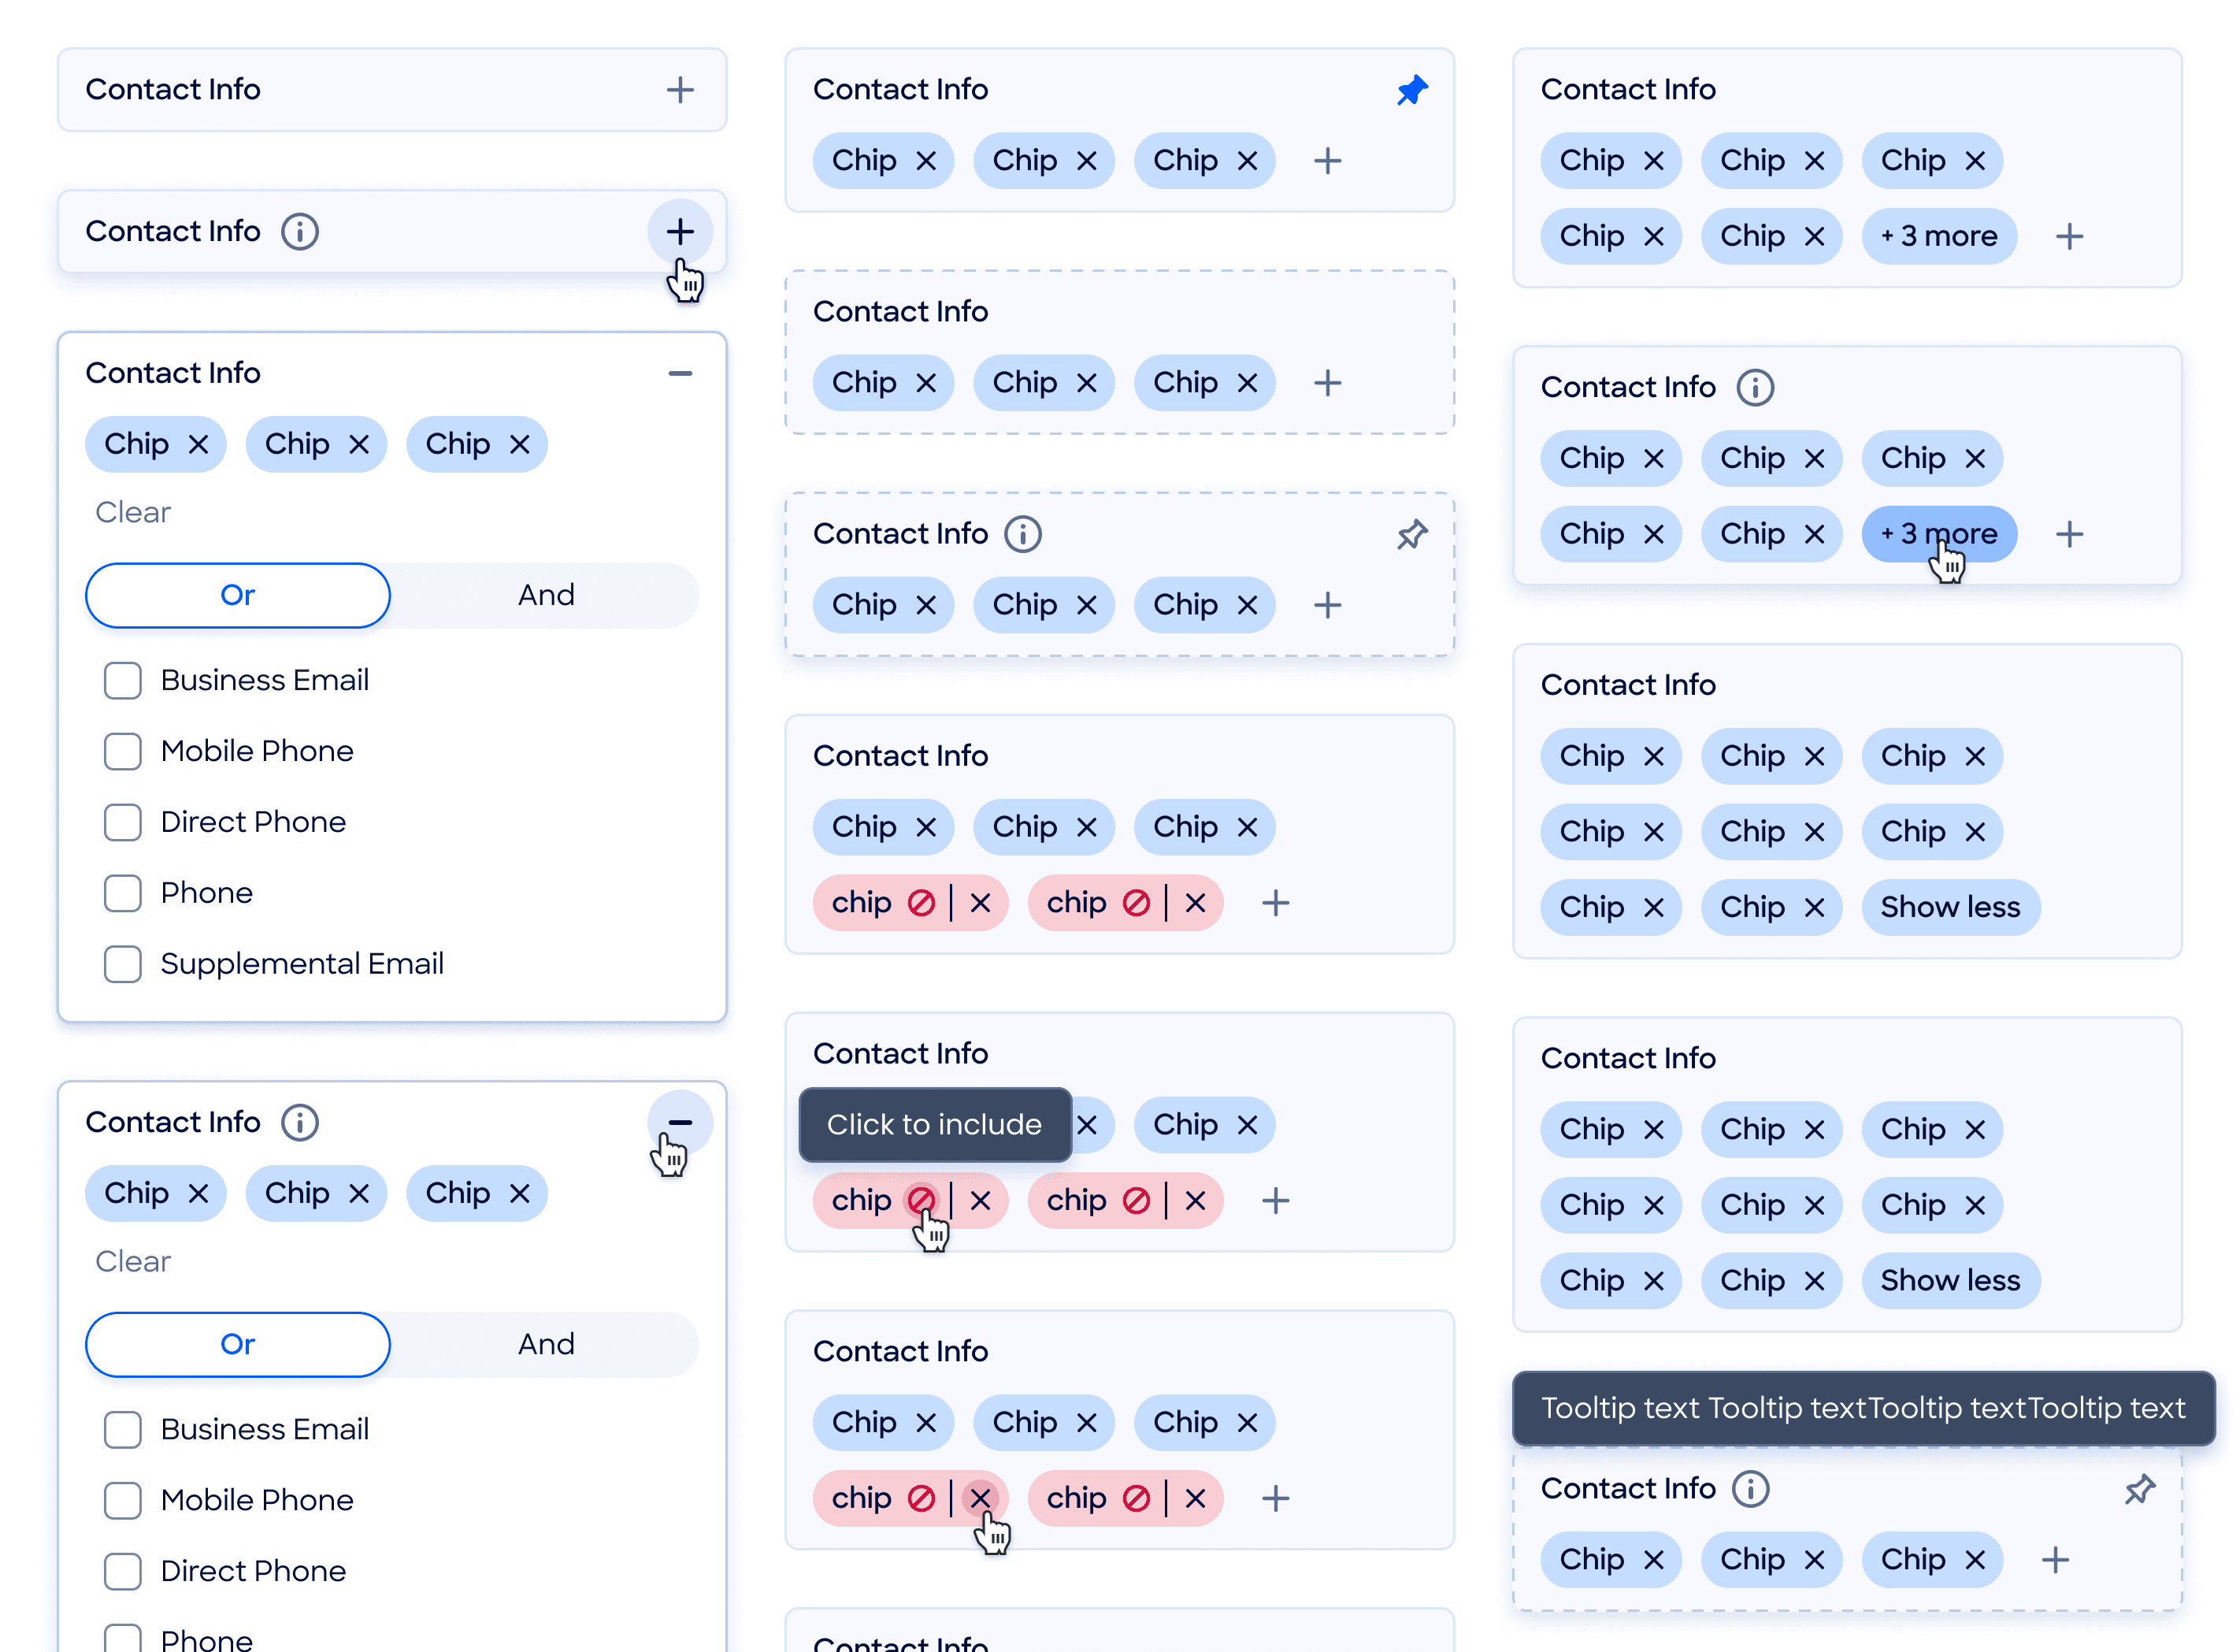This screenshot has width=2240, height=1652.
Task: Click info icon in hovered plus card
Action: pos(299,232)
